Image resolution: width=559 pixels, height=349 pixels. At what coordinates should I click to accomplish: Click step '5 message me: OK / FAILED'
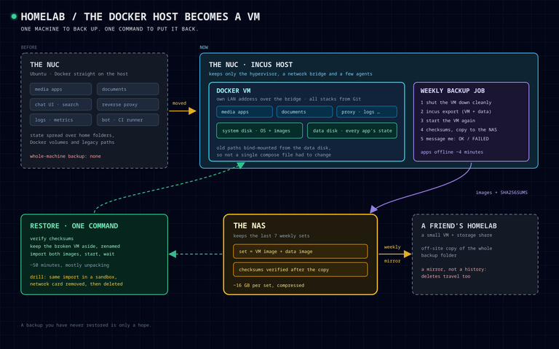coord(454,139)
